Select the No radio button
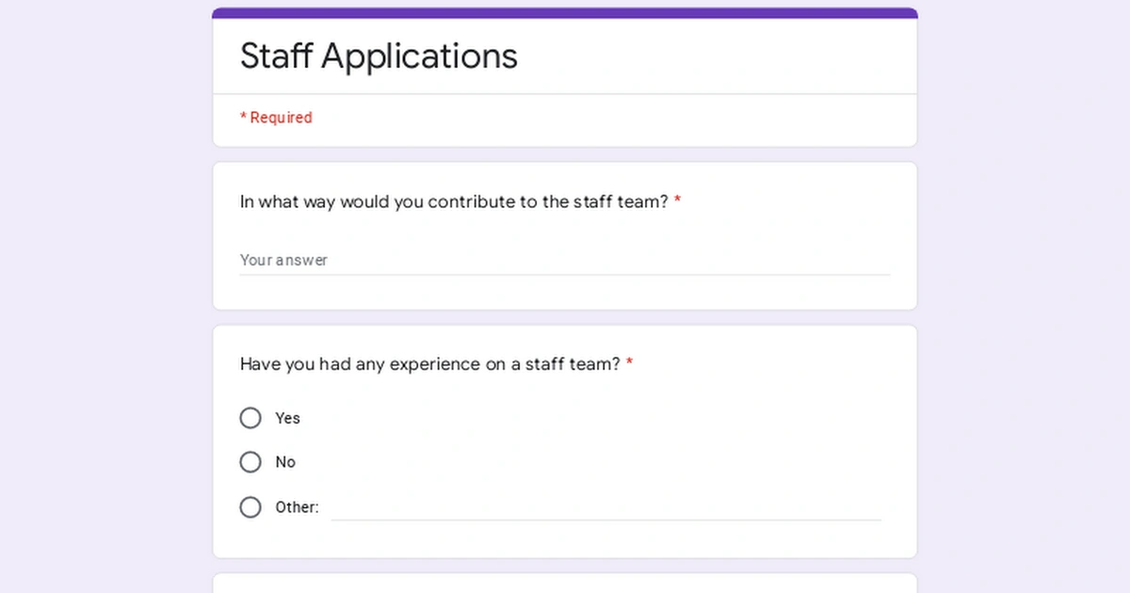This screenshot has height=593, width=1130. tap(250, 461)
